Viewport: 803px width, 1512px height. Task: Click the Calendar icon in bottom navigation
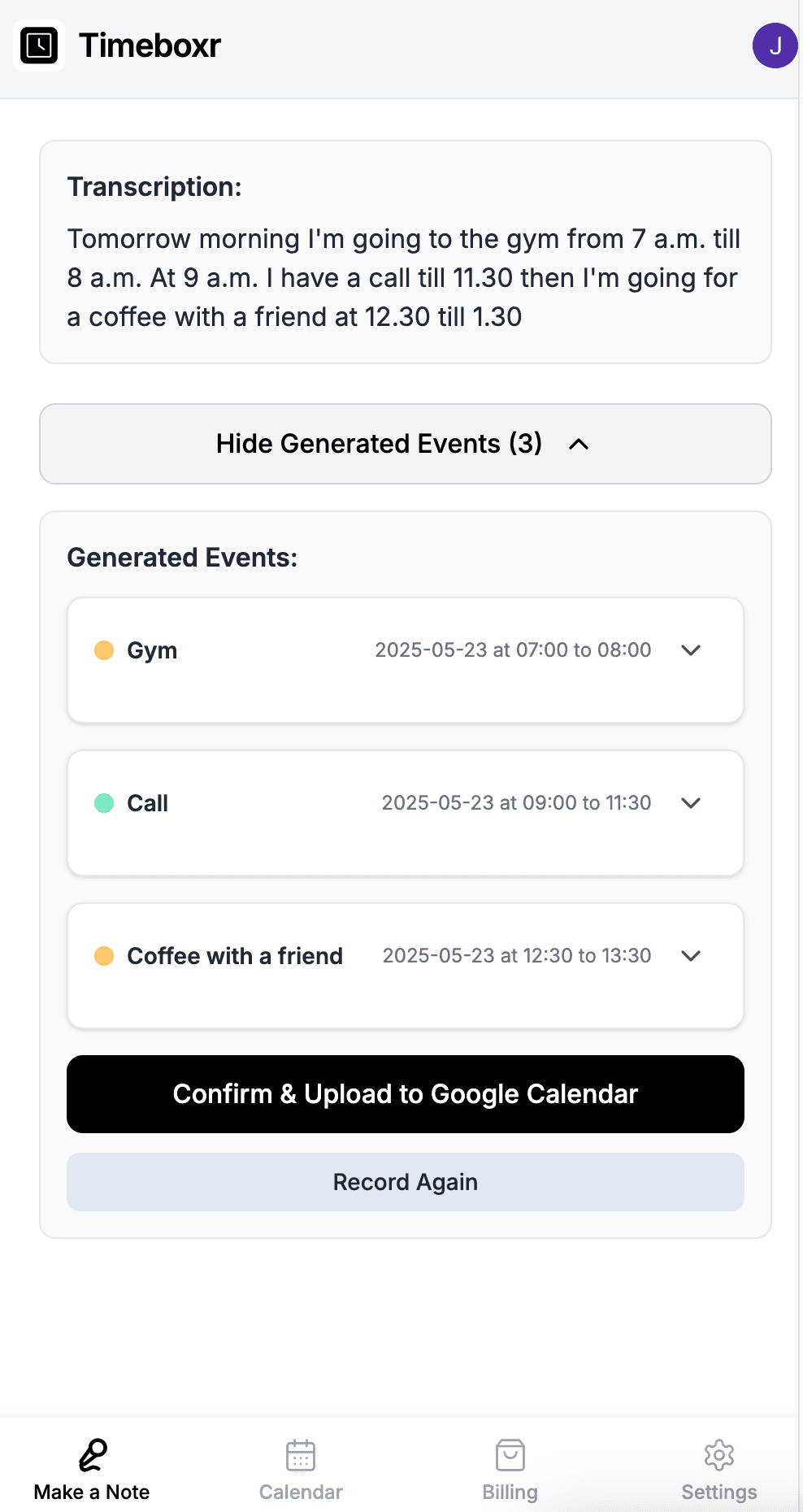[x=301, y=1455]
